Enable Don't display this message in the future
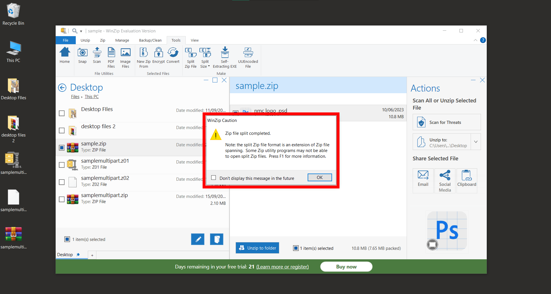The width and height of the screenshot is (551, 294). [x=214, y=178]
